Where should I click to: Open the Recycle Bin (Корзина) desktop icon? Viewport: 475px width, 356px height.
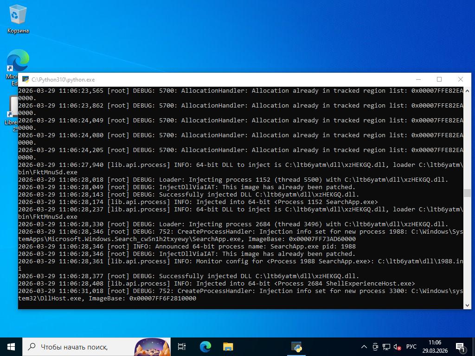18,19
